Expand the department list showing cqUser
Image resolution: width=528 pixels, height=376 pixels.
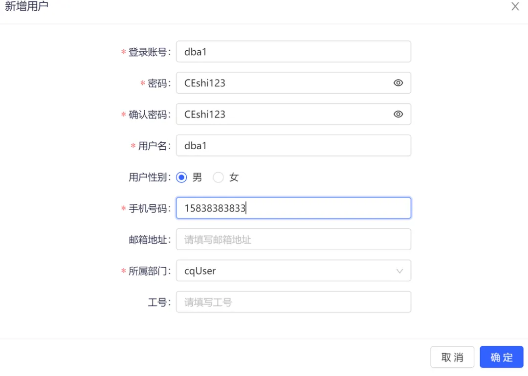coord(400,271)
